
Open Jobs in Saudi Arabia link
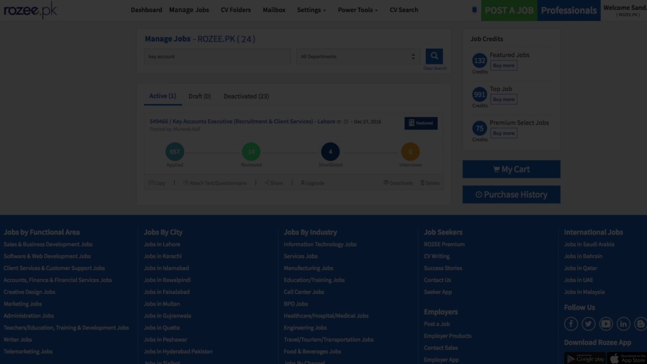589,244
